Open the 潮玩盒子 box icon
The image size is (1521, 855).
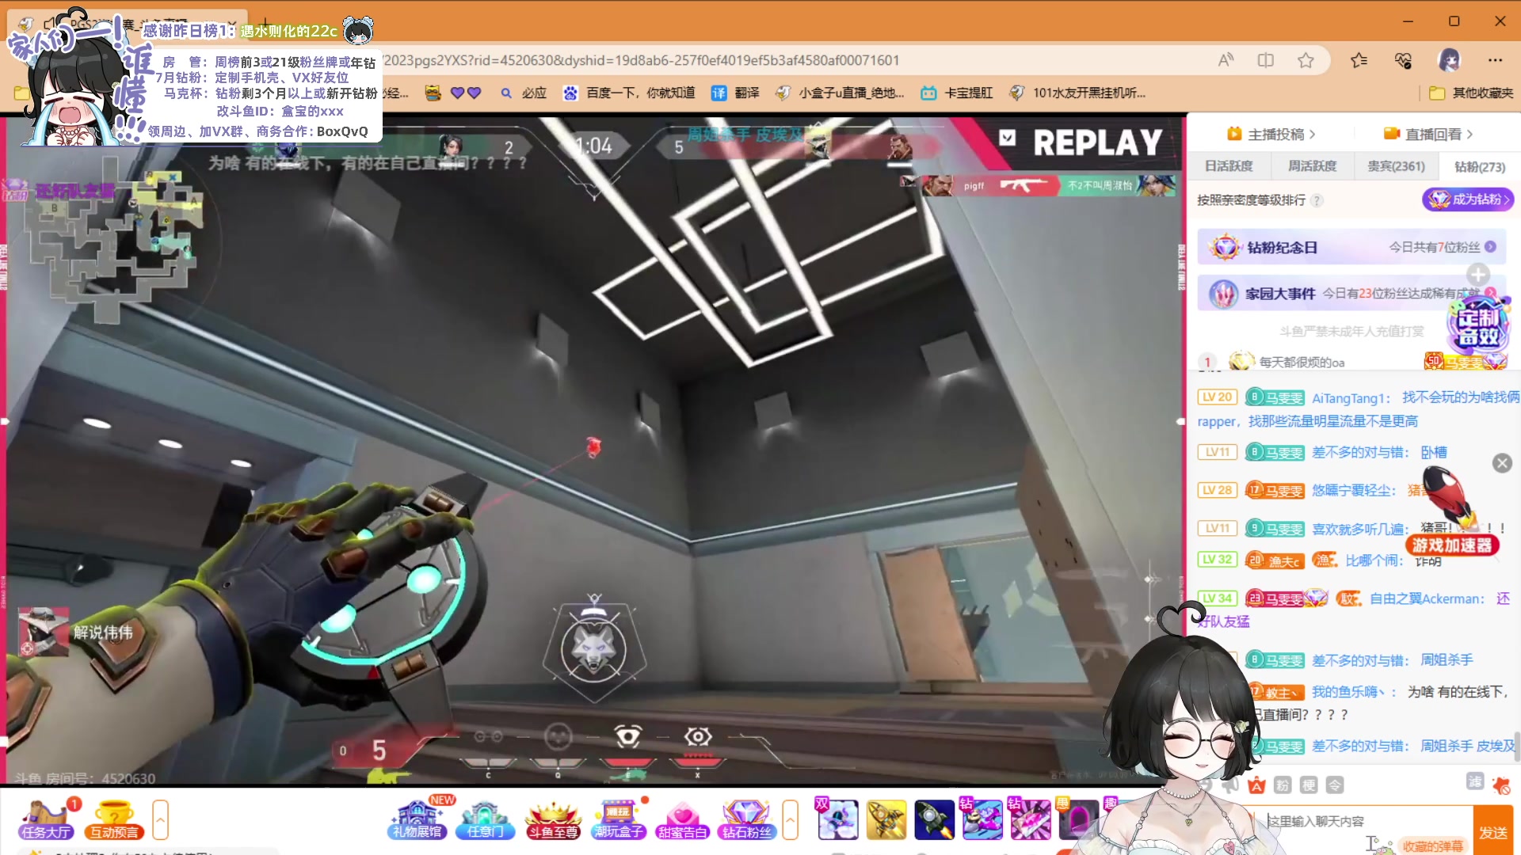[619, 819]
